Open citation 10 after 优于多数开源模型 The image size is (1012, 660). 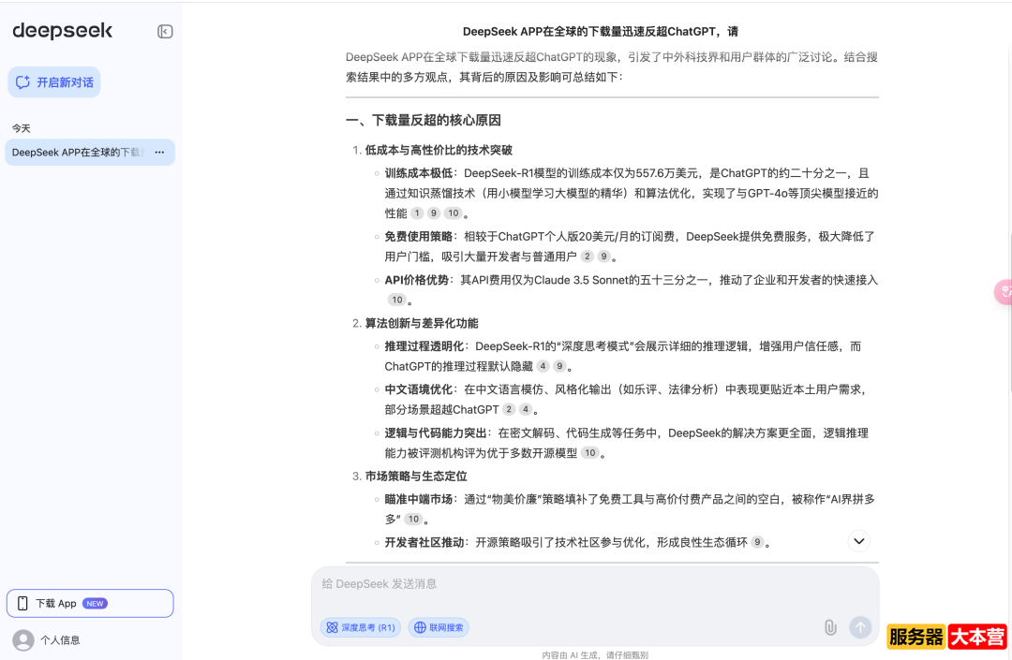point(590,453)
